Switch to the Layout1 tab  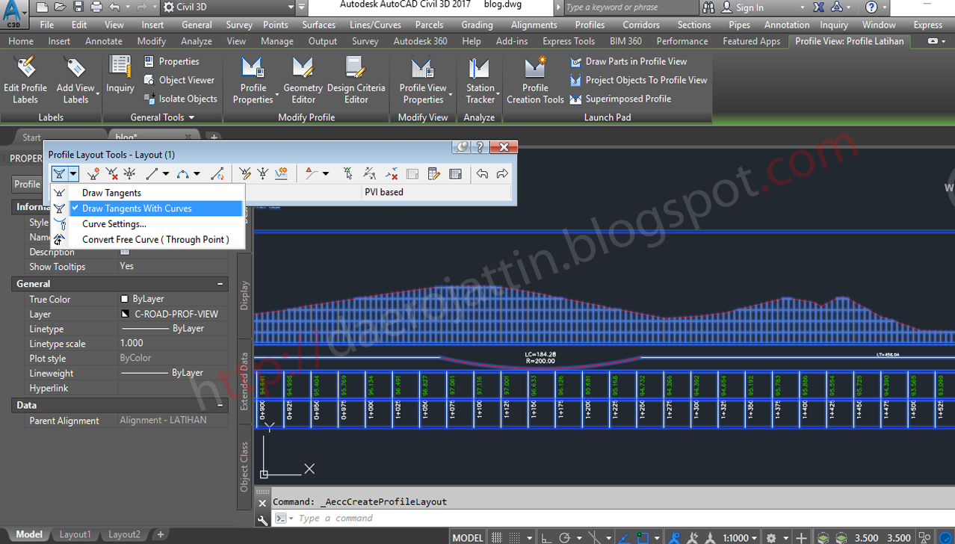point(75,534)
